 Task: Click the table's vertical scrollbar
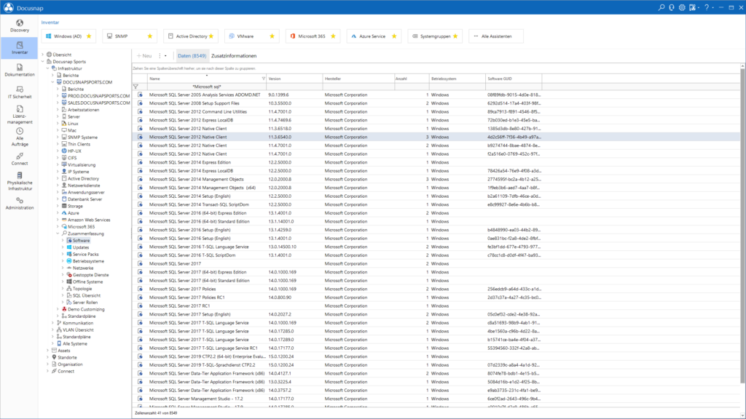[x=742, y=218]
